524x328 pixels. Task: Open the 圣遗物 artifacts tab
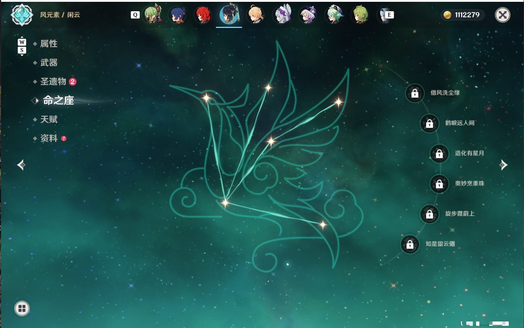coord(53,82)
